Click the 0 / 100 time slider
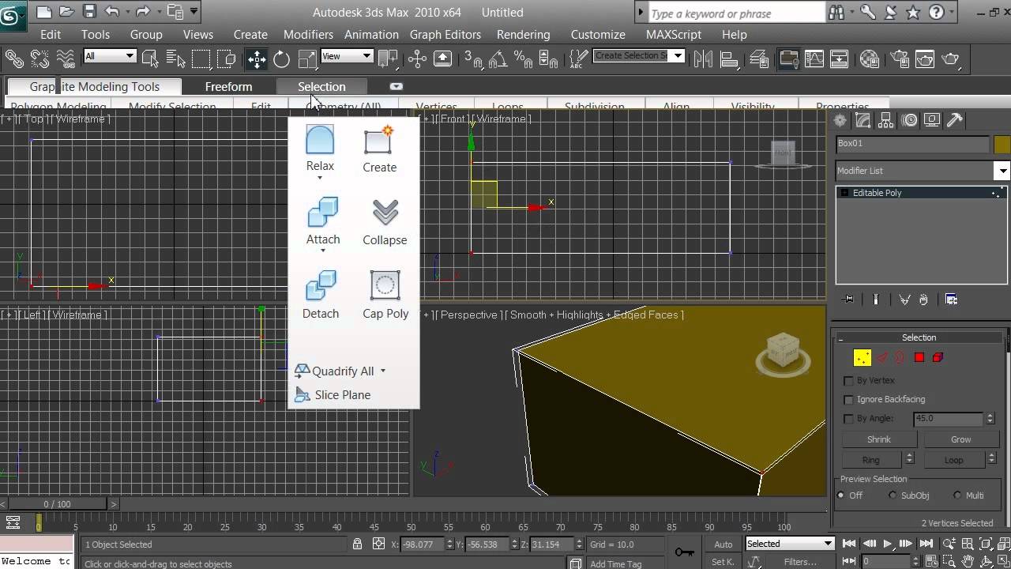 pyautogui.click(x=57, y=503)
